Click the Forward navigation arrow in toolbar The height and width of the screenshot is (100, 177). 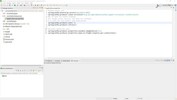coord(63,5)
